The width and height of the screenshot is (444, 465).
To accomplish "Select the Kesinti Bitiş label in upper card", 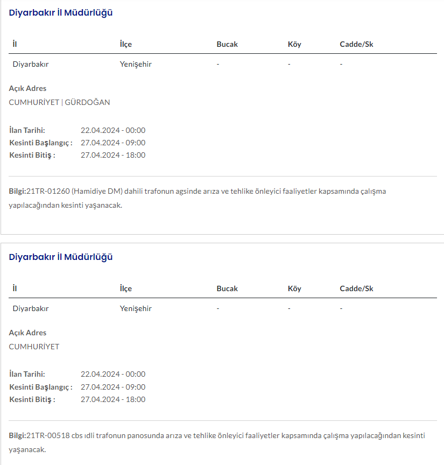I will coord(32,155).
